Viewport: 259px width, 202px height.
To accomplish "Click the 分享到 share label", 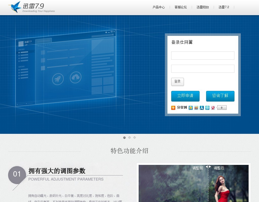I will click(182, 108).
